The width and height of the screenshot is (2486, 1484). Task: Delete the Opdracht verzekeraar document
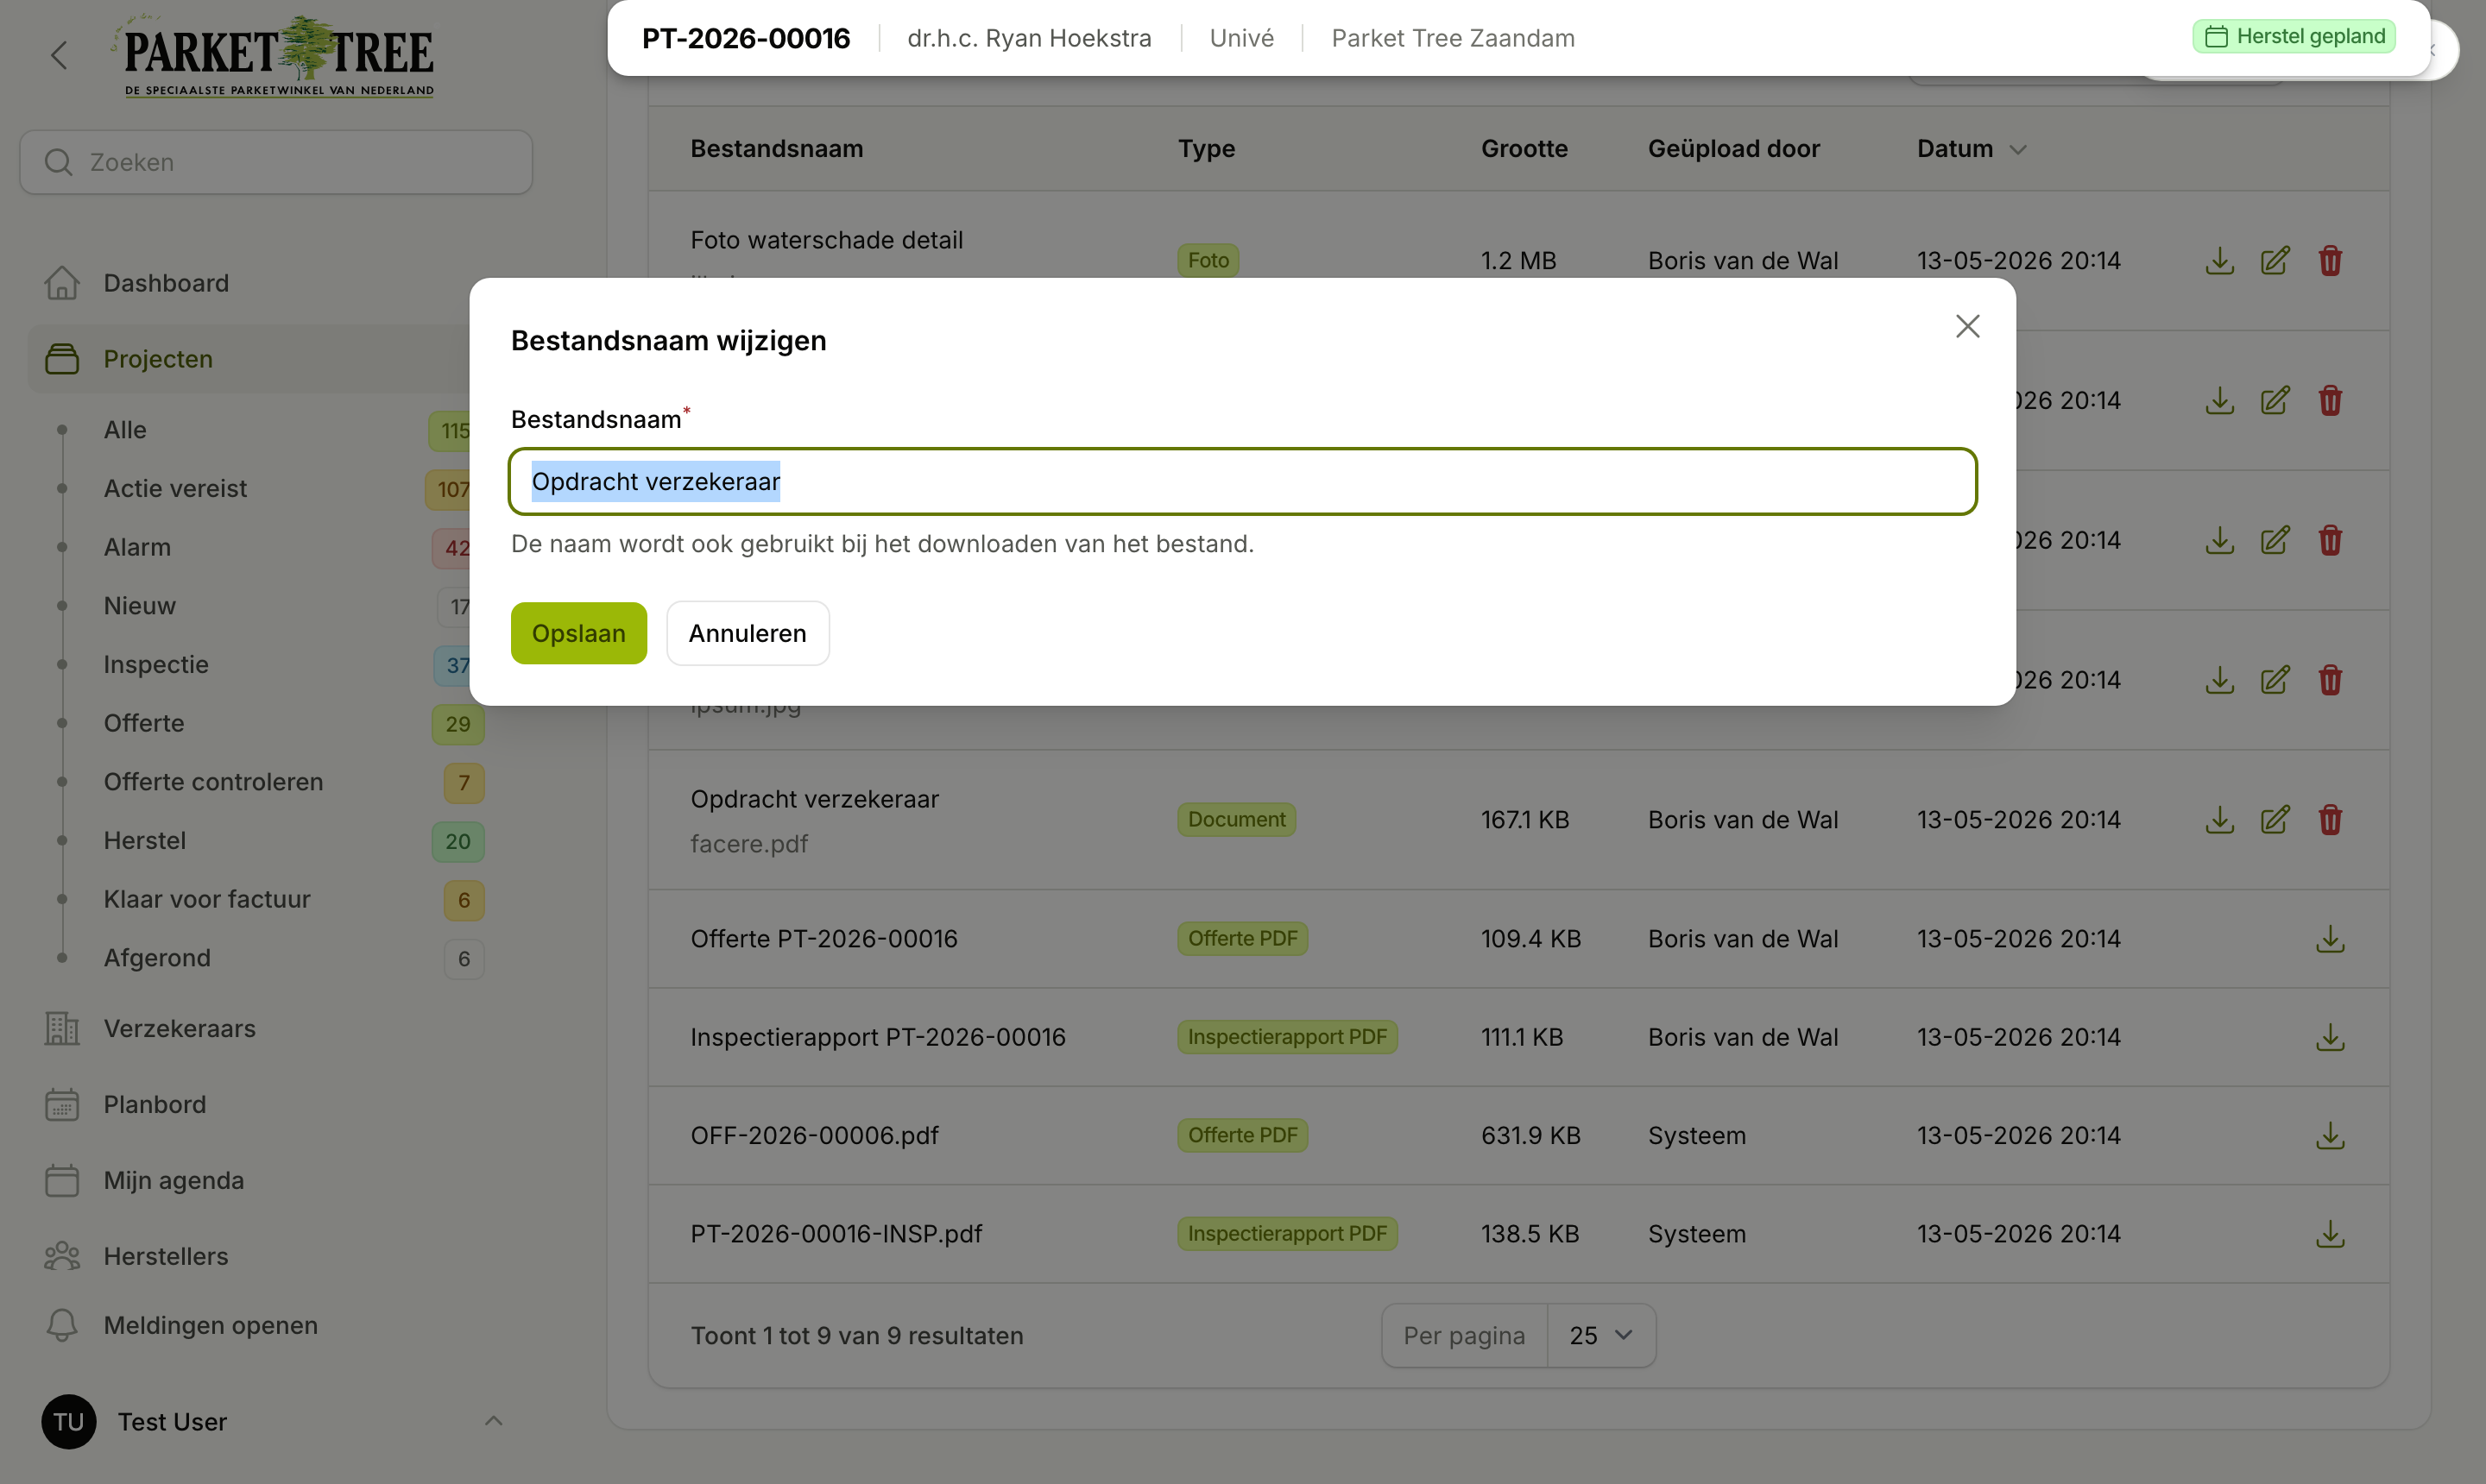point(2330,819)
